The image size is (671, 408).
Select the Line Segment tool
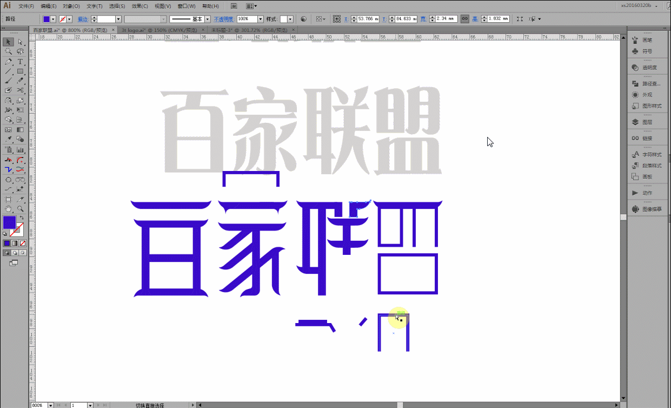(9, 71)
